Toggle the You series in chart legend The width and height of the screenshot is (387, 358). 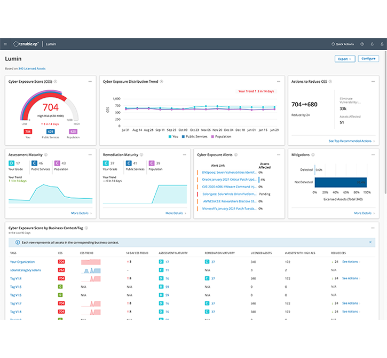click(x=173, y=137)
